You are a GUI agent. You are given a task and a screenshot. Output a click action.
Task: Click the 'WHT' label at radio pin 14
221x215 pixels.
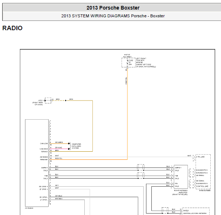point(57,156)
